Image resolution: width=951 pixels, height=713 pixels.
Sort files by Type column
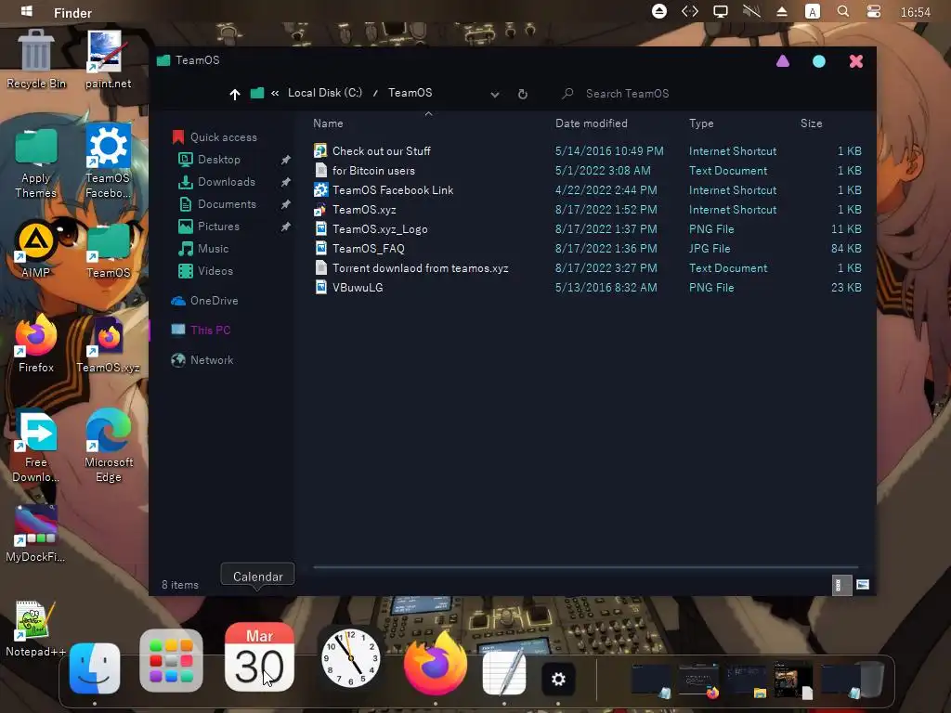[x=701, y=123]
